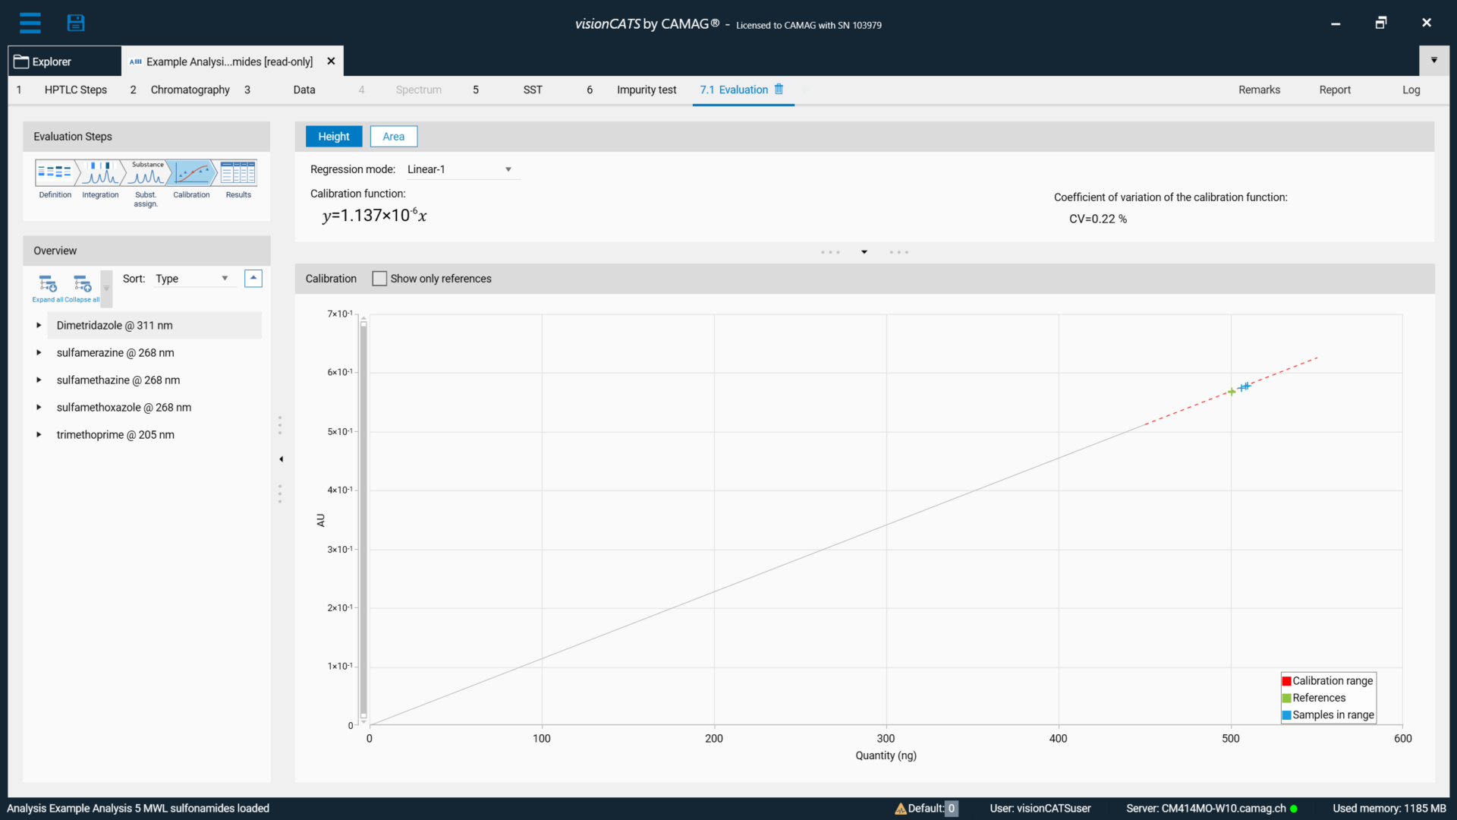
Task: Click the Collapse all icon in Overview
Action: click(x=82, y=285)
